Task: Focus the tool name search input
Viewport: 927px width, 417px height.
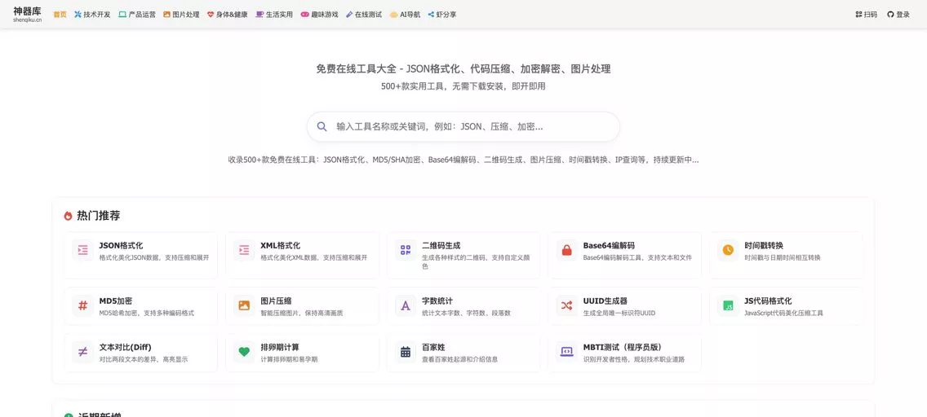Action: pos(463,126)
